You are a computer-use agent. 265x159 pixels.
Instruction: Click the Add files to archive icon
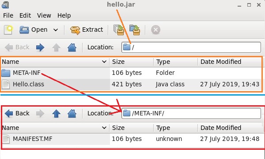(x=119, y=30)
